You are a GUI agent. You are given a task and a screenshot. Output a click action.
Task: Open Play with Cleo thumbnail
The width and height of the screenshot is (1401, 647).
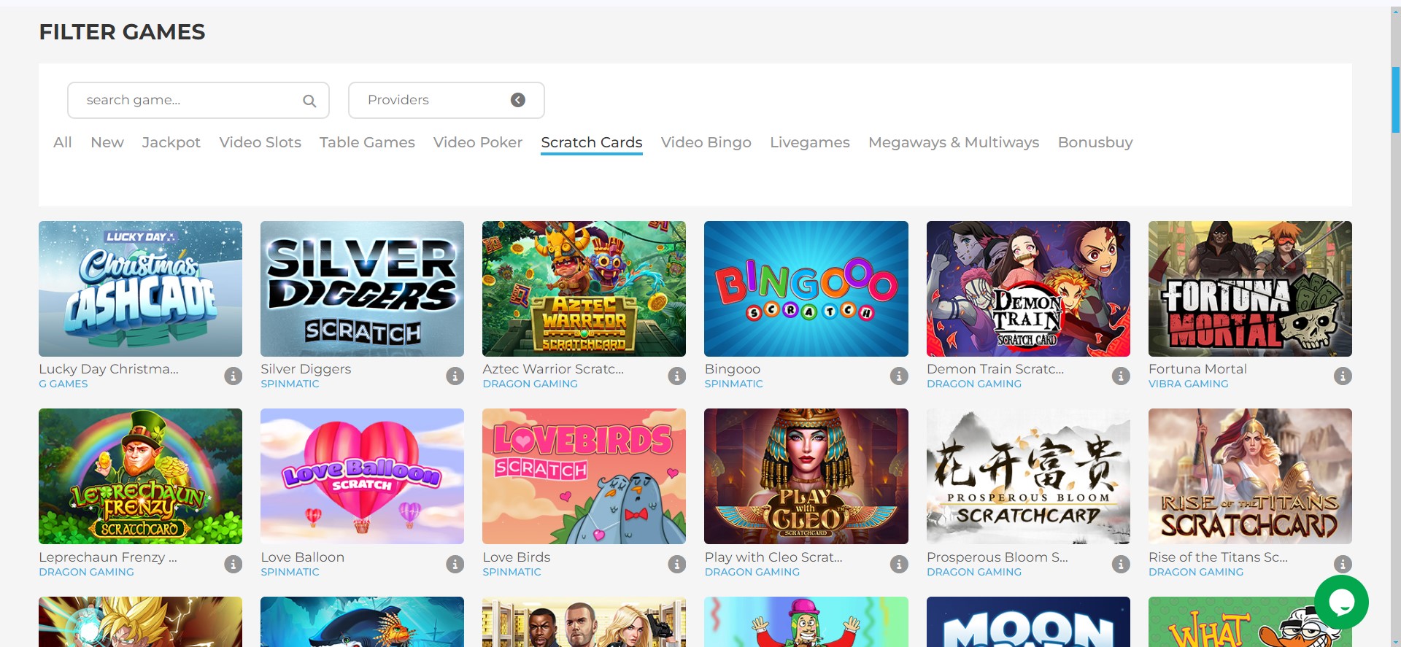click(x=806, y=476)
